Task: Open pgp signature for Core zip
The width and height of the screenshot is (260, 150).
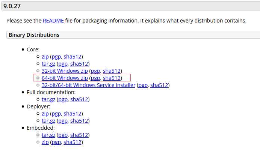Action: pos(56,57)
